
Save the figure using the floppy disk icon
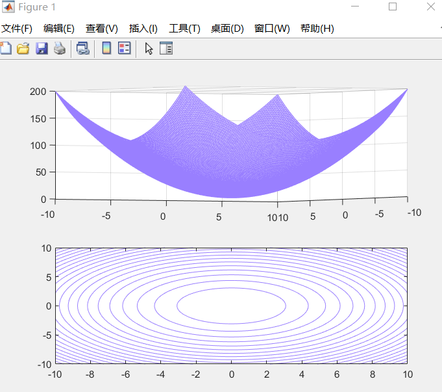[x=42, y=48]
